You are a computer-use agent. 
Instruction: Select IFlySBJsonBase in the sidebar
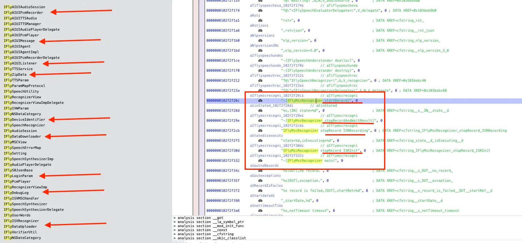click(18, 170)
